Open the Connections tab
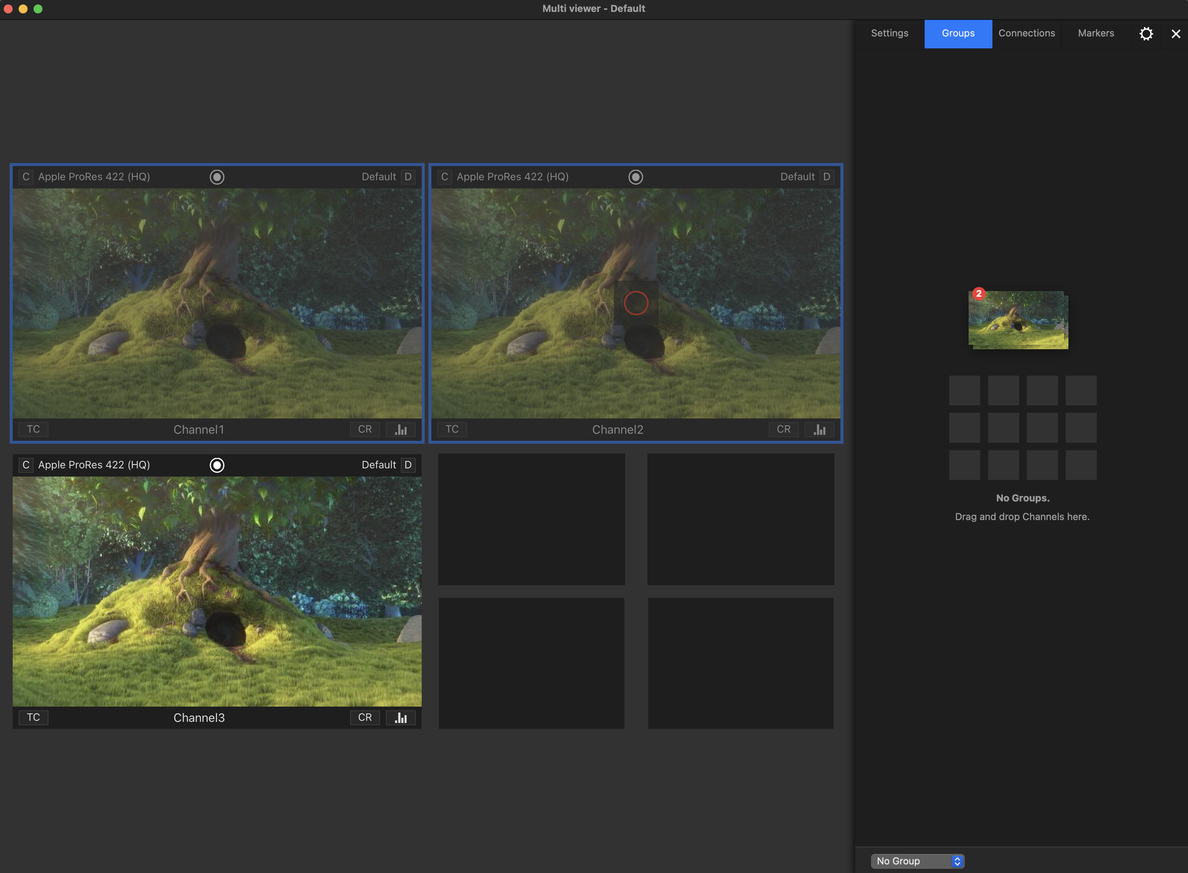This screenshot has height=873, width=1188. tap(1027, 33)
